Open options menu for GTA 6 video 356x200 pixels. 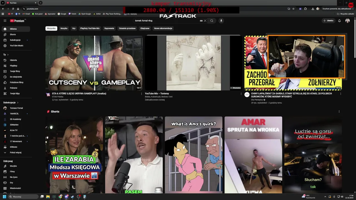pyautogui.click(x=141, y=94)
